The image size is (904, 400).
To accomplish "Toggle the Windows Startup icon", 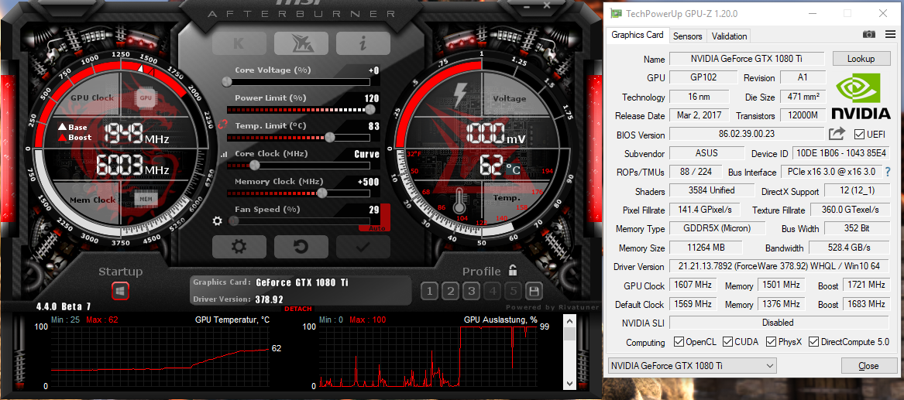I will [x=121, y=291].
